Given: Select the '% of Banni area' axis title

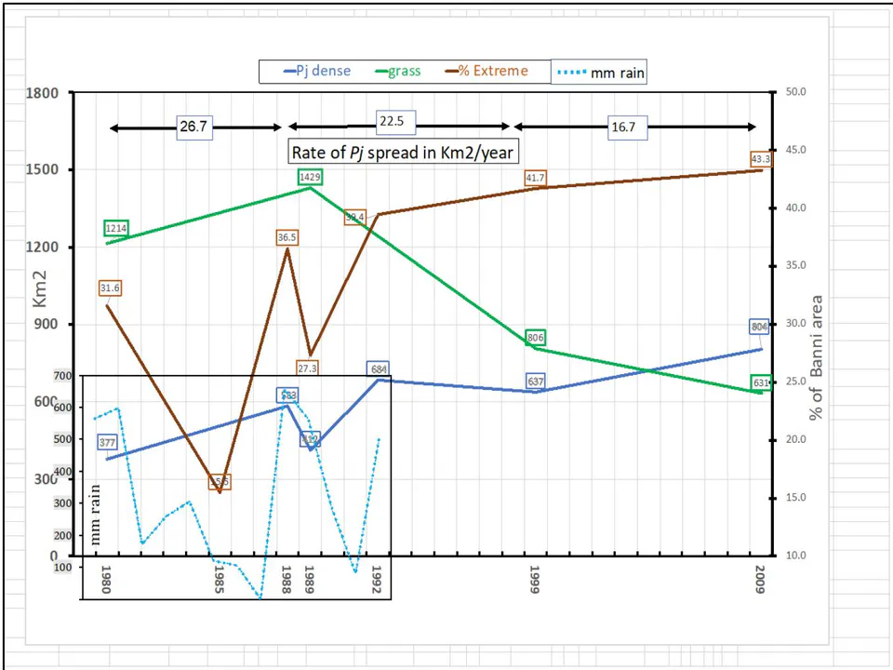Looking at the screenshot, I should click(x=816, y=357).
